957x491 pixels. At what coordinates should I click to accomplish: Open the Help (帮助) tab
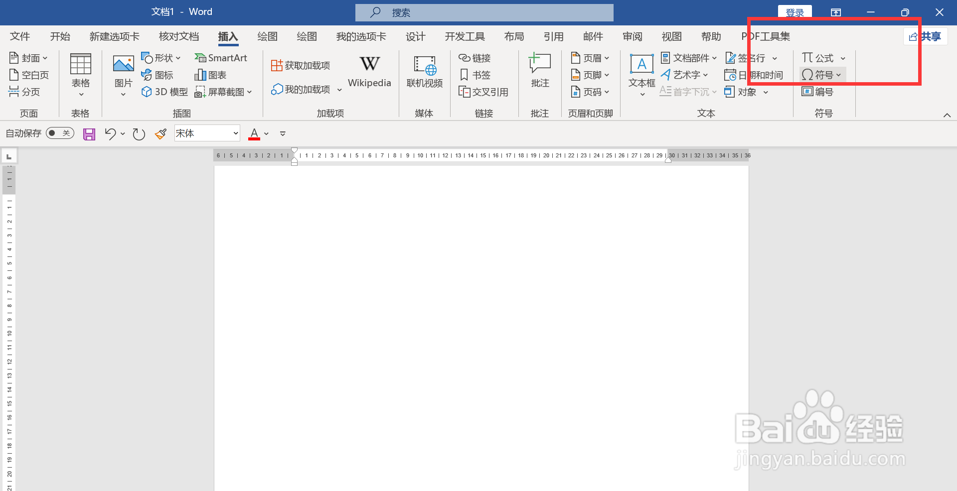711,36
